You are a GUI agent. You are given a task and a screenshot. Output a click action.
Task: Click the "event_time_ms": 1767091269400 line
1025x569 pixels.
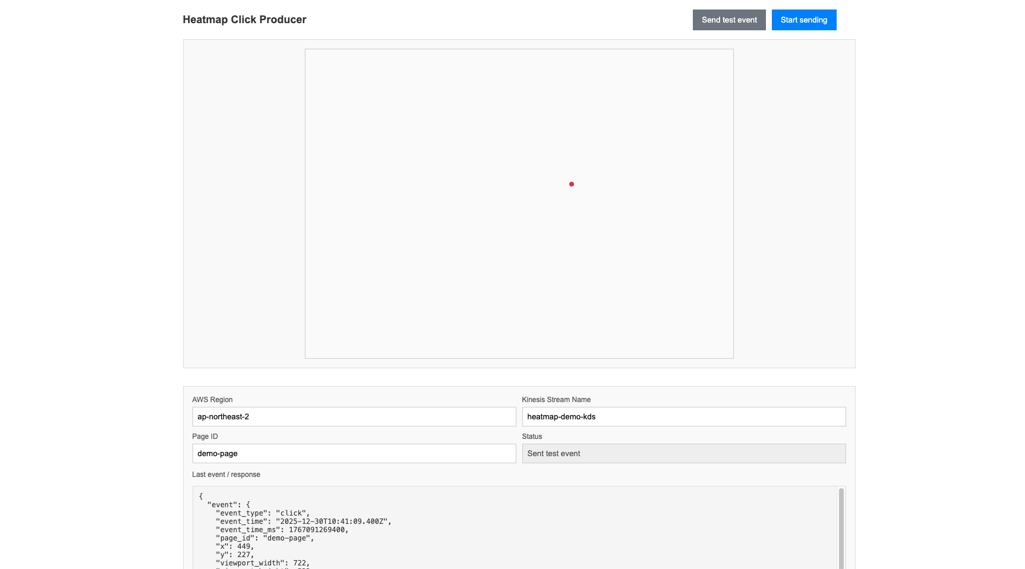click(282, 530)
